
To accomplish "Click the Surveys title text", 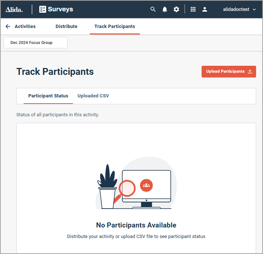I will [60, 9].
